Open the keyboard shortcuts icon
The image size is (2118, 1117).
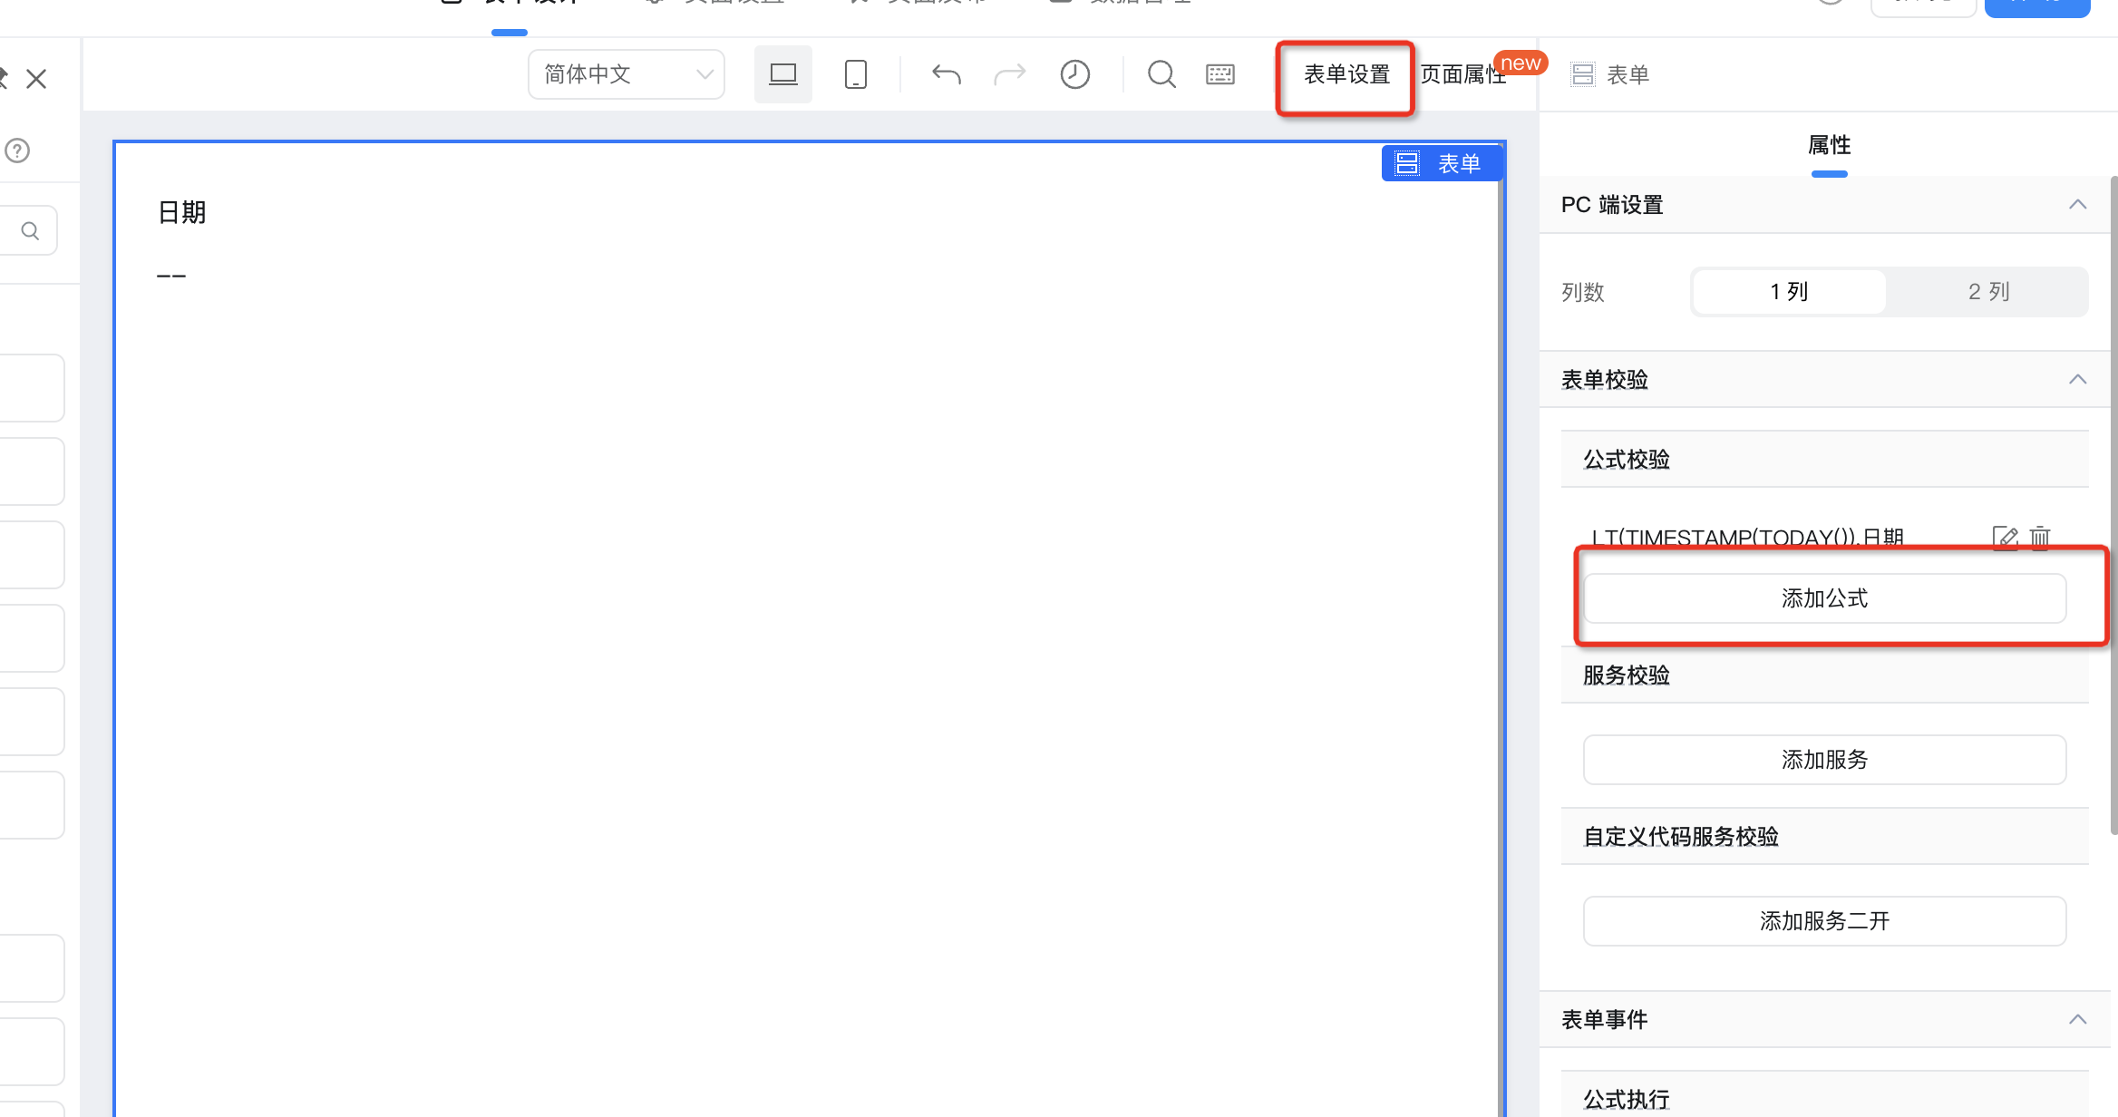[1220, 74]
